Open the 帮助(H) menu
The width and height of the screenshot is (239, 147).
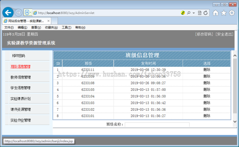[80, 27]
